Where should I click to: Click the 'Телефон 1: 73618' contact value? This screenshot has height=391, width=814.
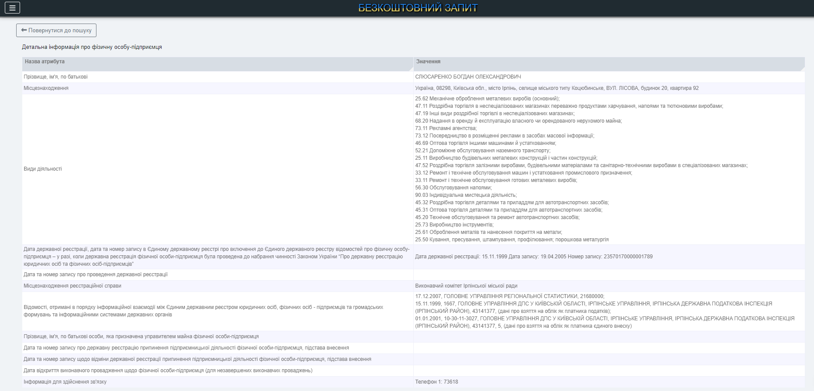click(x=436, y=382)
